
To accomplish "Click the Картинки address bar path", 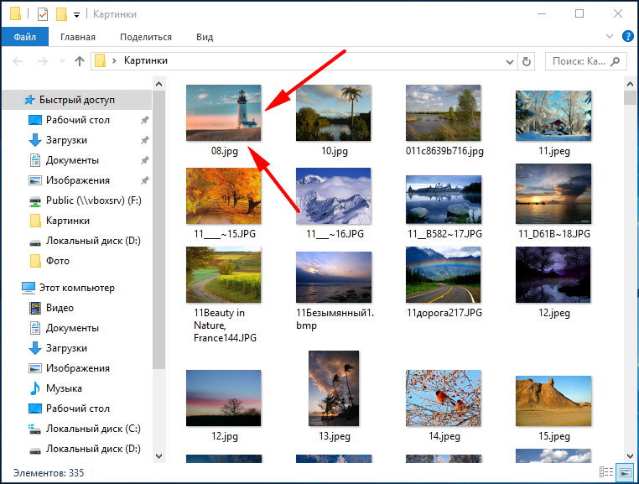I will tap(145, 60).
